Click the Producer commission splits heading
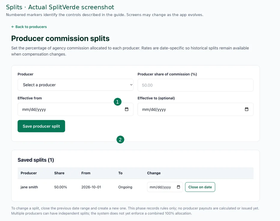Image resolution: width=280 pixels, height=221 pixels. coord(60,39)
